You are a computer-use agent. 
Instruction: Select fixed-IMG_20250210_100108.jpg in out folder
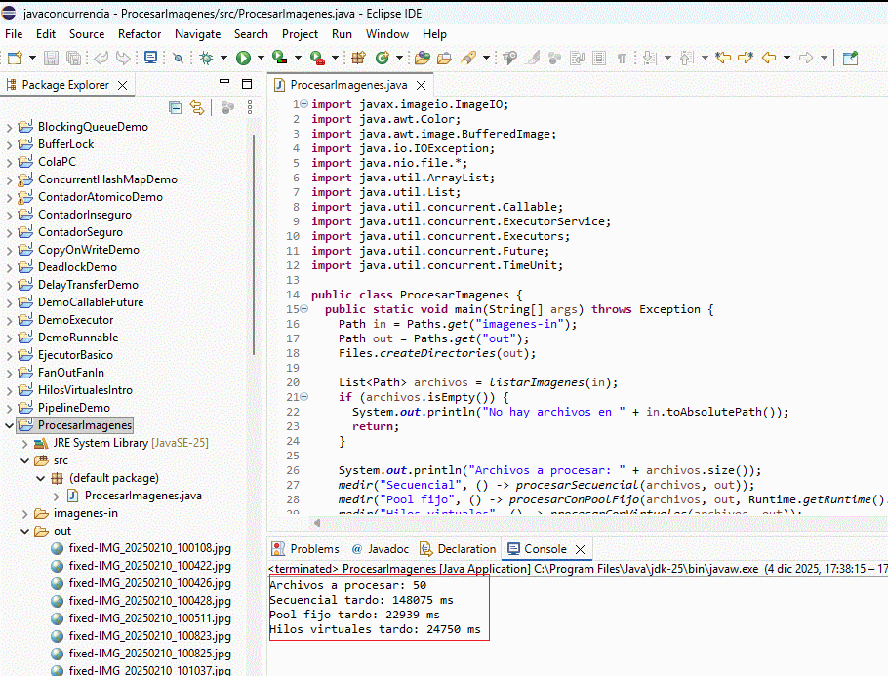[x=149, y=548]
